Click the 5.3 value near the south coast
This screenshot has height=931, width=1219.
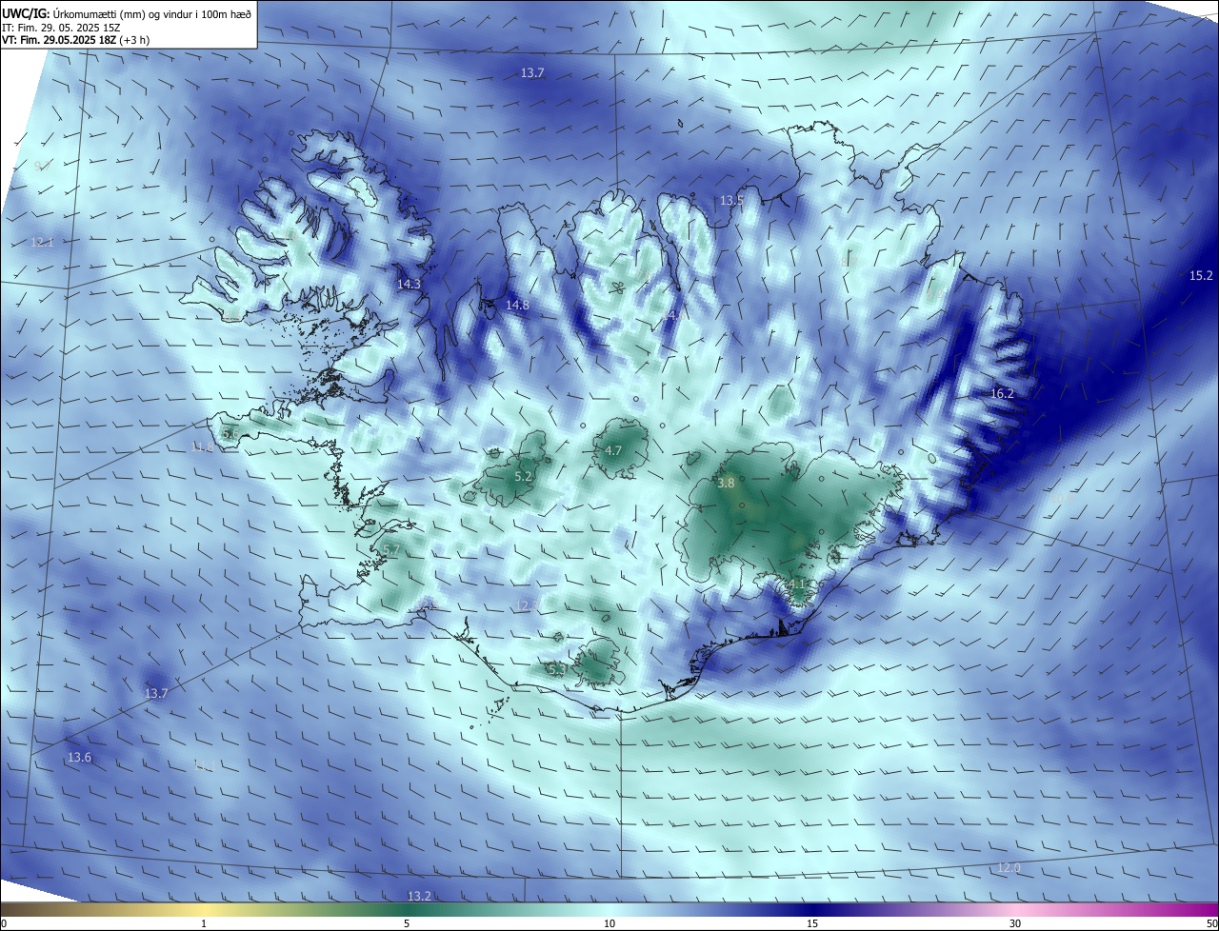pyautogui.click(x=558, y=670)
